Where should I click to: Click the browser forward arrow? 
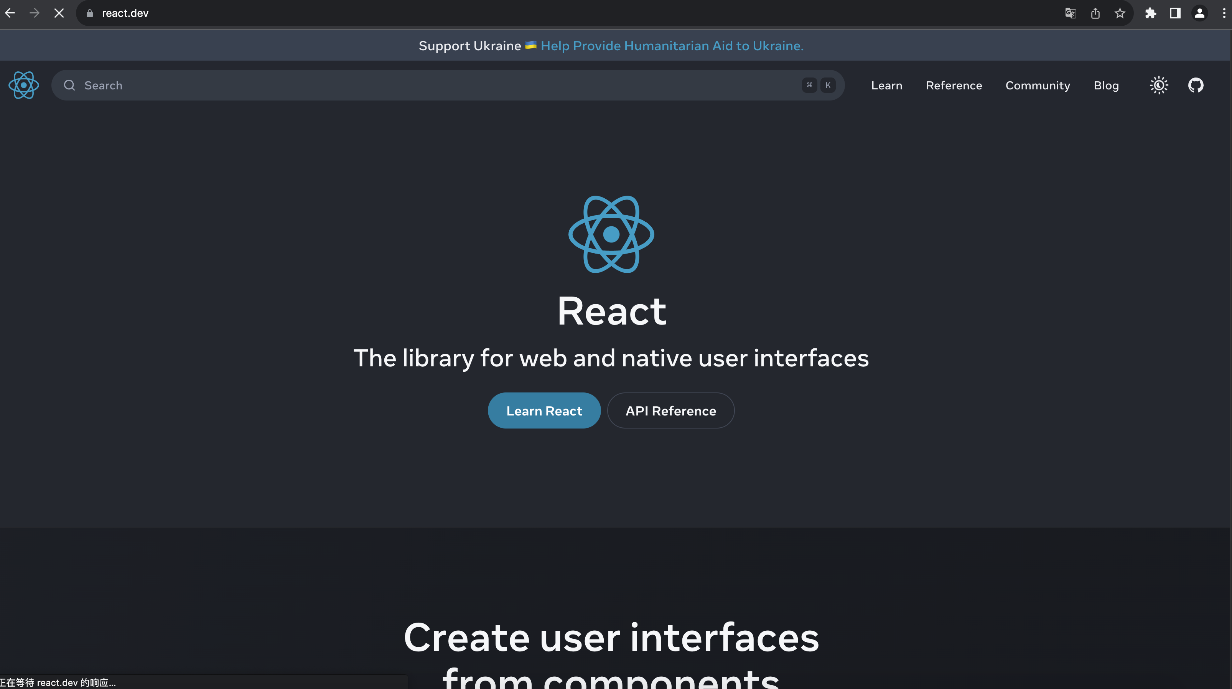click(35, 13)
